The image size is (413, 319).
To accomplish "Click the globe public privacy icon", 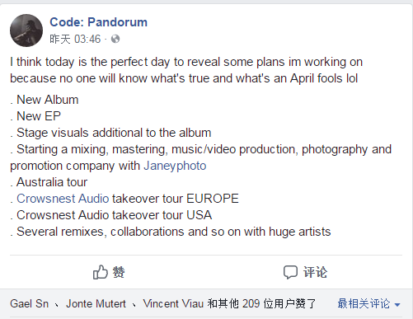I will pyautogui.click(x=115, y=39).
